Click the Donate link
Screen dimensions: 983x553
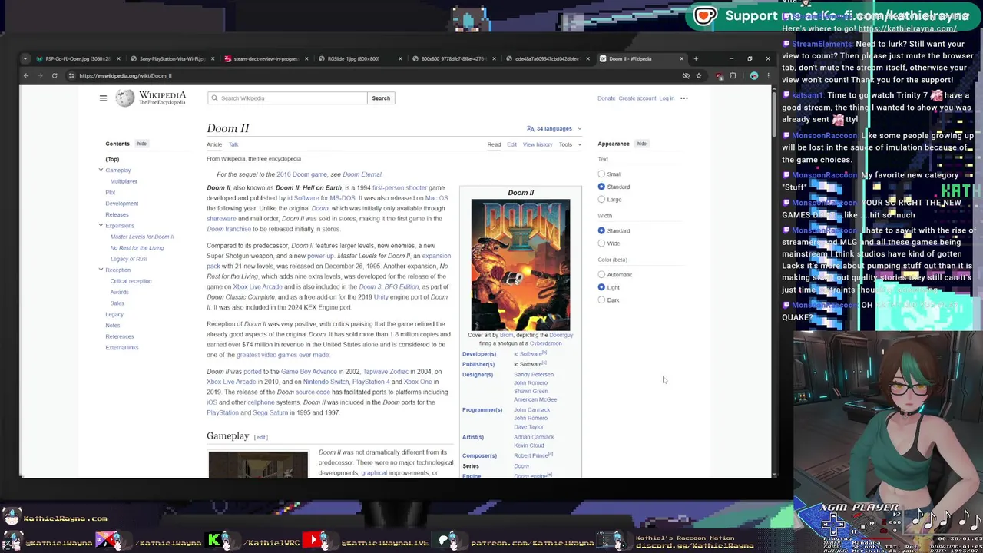point(606,98)
